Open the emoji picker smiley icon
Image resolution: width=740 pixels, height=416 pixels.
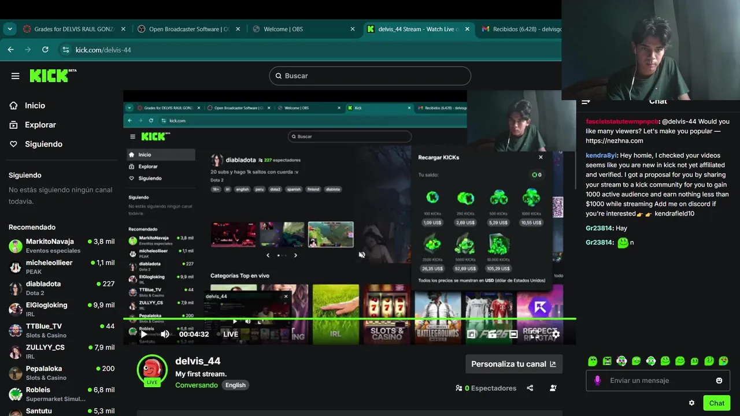[719, 381]
